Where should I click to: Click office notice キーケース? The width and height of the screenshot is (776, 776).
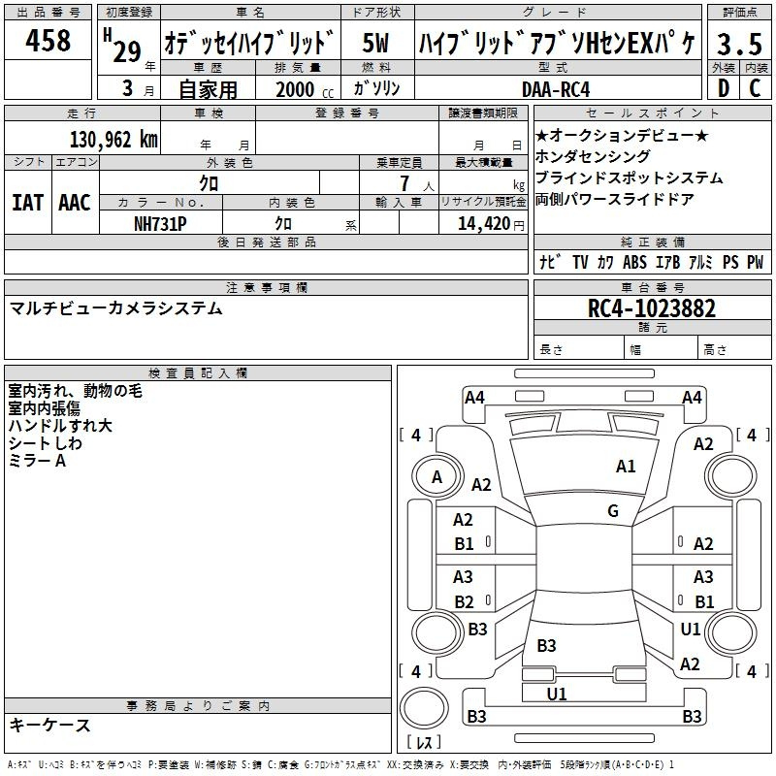(x=50, y=725)
